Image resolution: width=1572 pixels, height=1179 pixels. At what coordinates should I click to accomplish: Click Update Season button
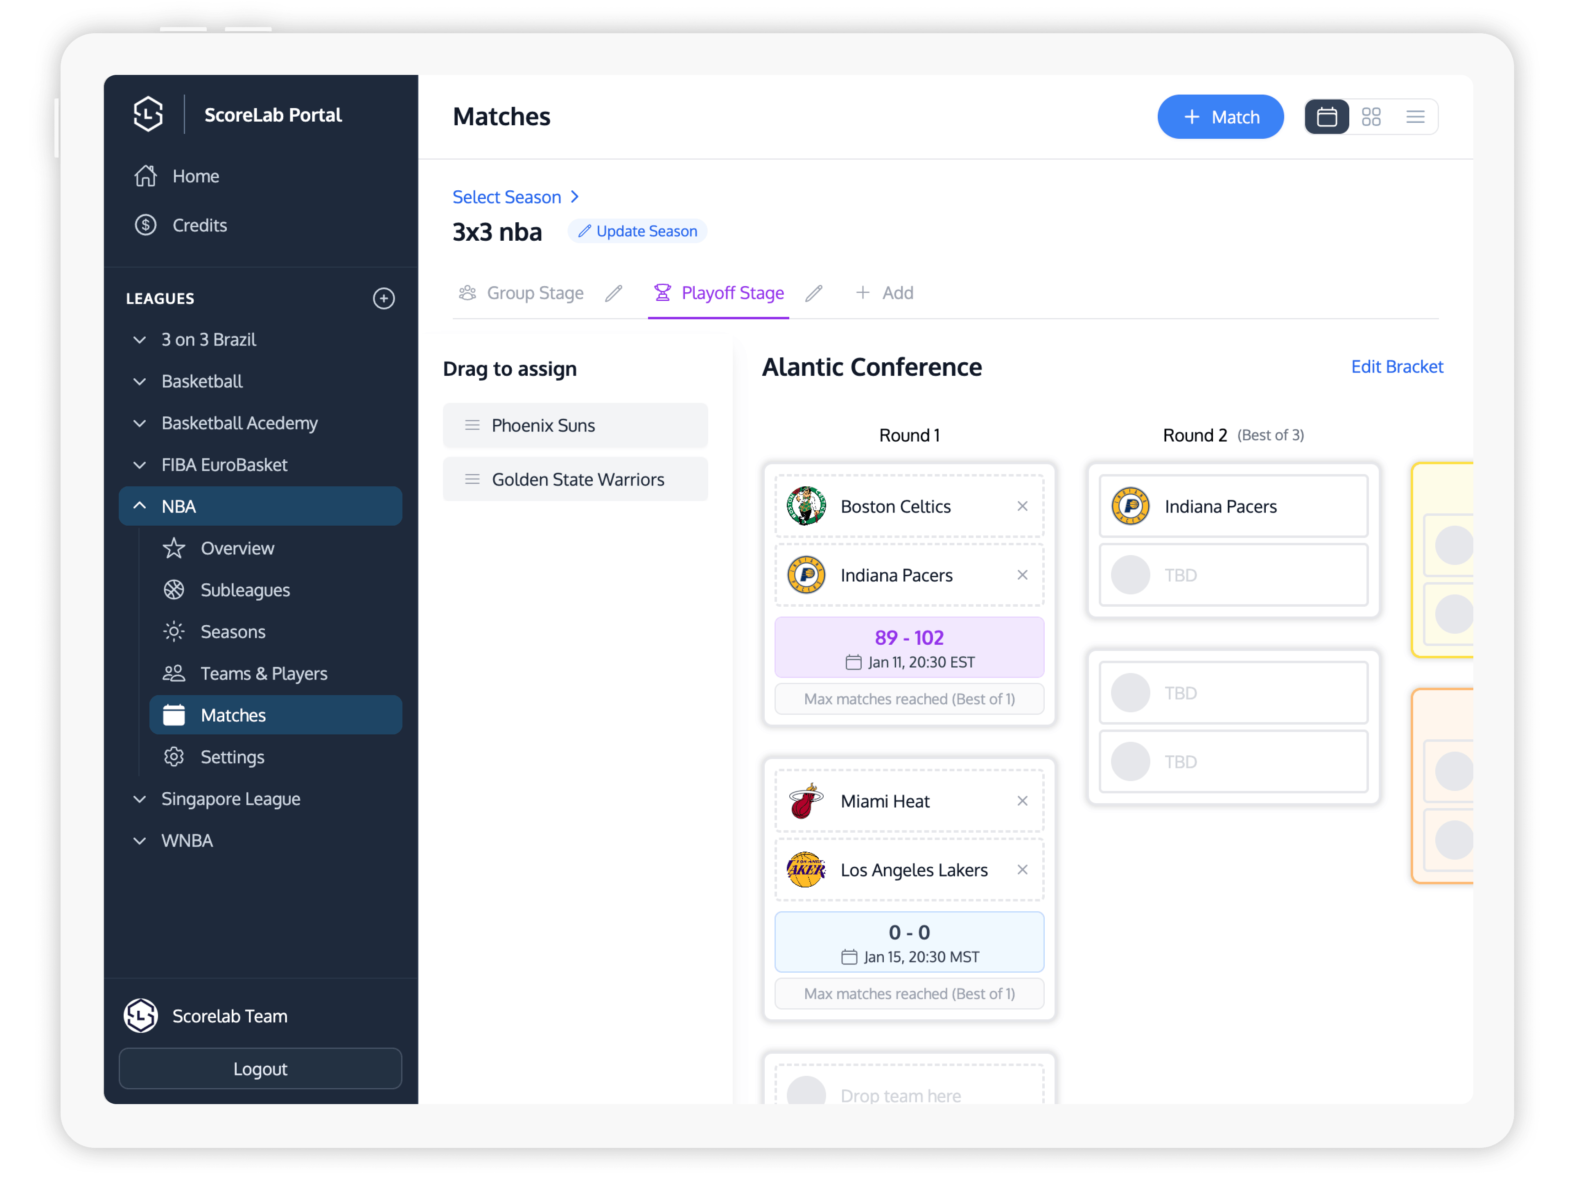coord(637,231)
